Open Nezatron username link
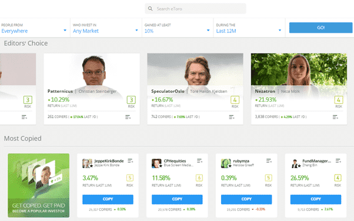 [x=265, y=91]
